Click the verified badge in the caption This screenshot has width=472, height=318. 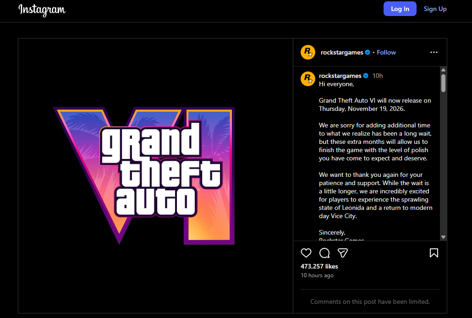tap(366, 76)
